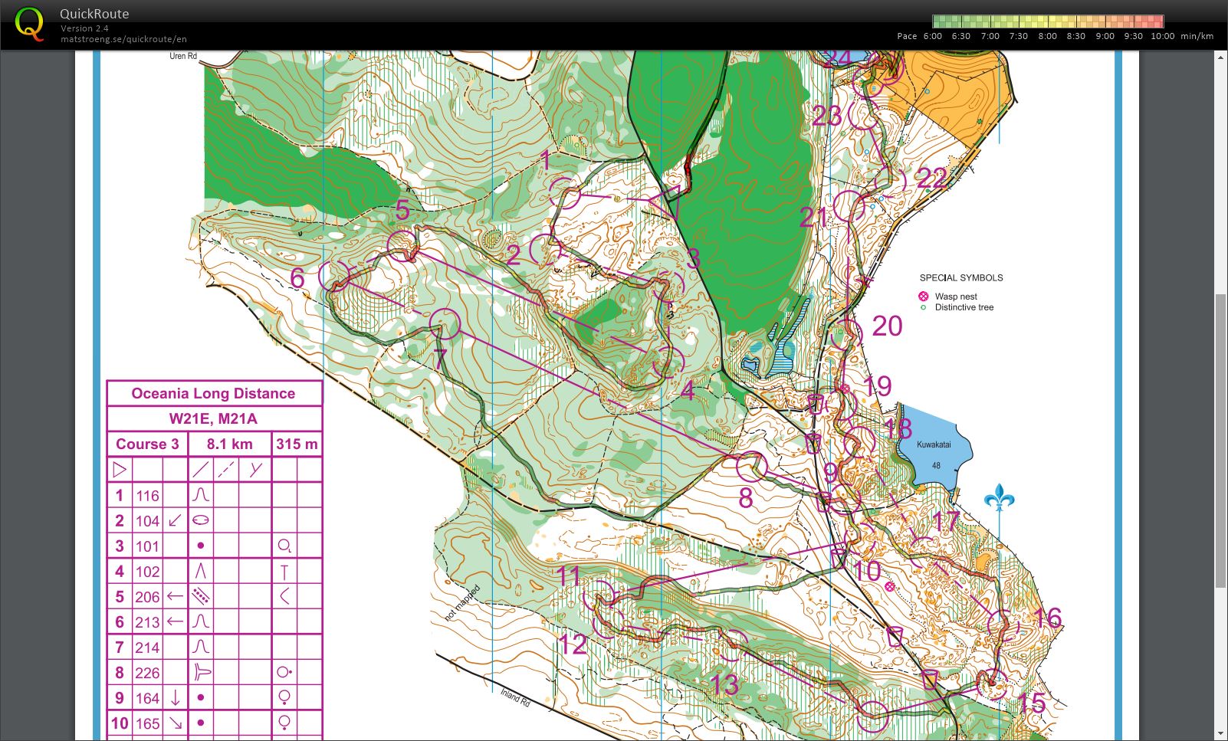Click the scrollbar's up arrow
Viewport: 1228px width, 741px height.
point(1221,57)
